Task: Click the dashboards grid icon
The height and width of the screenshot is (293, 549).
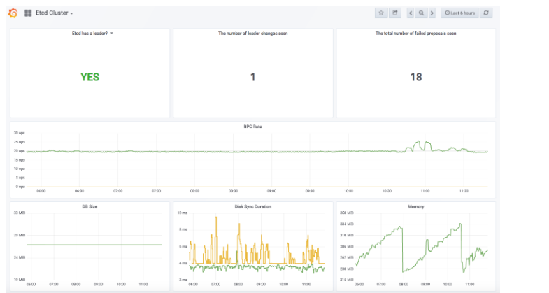Action: coord(28,13)
